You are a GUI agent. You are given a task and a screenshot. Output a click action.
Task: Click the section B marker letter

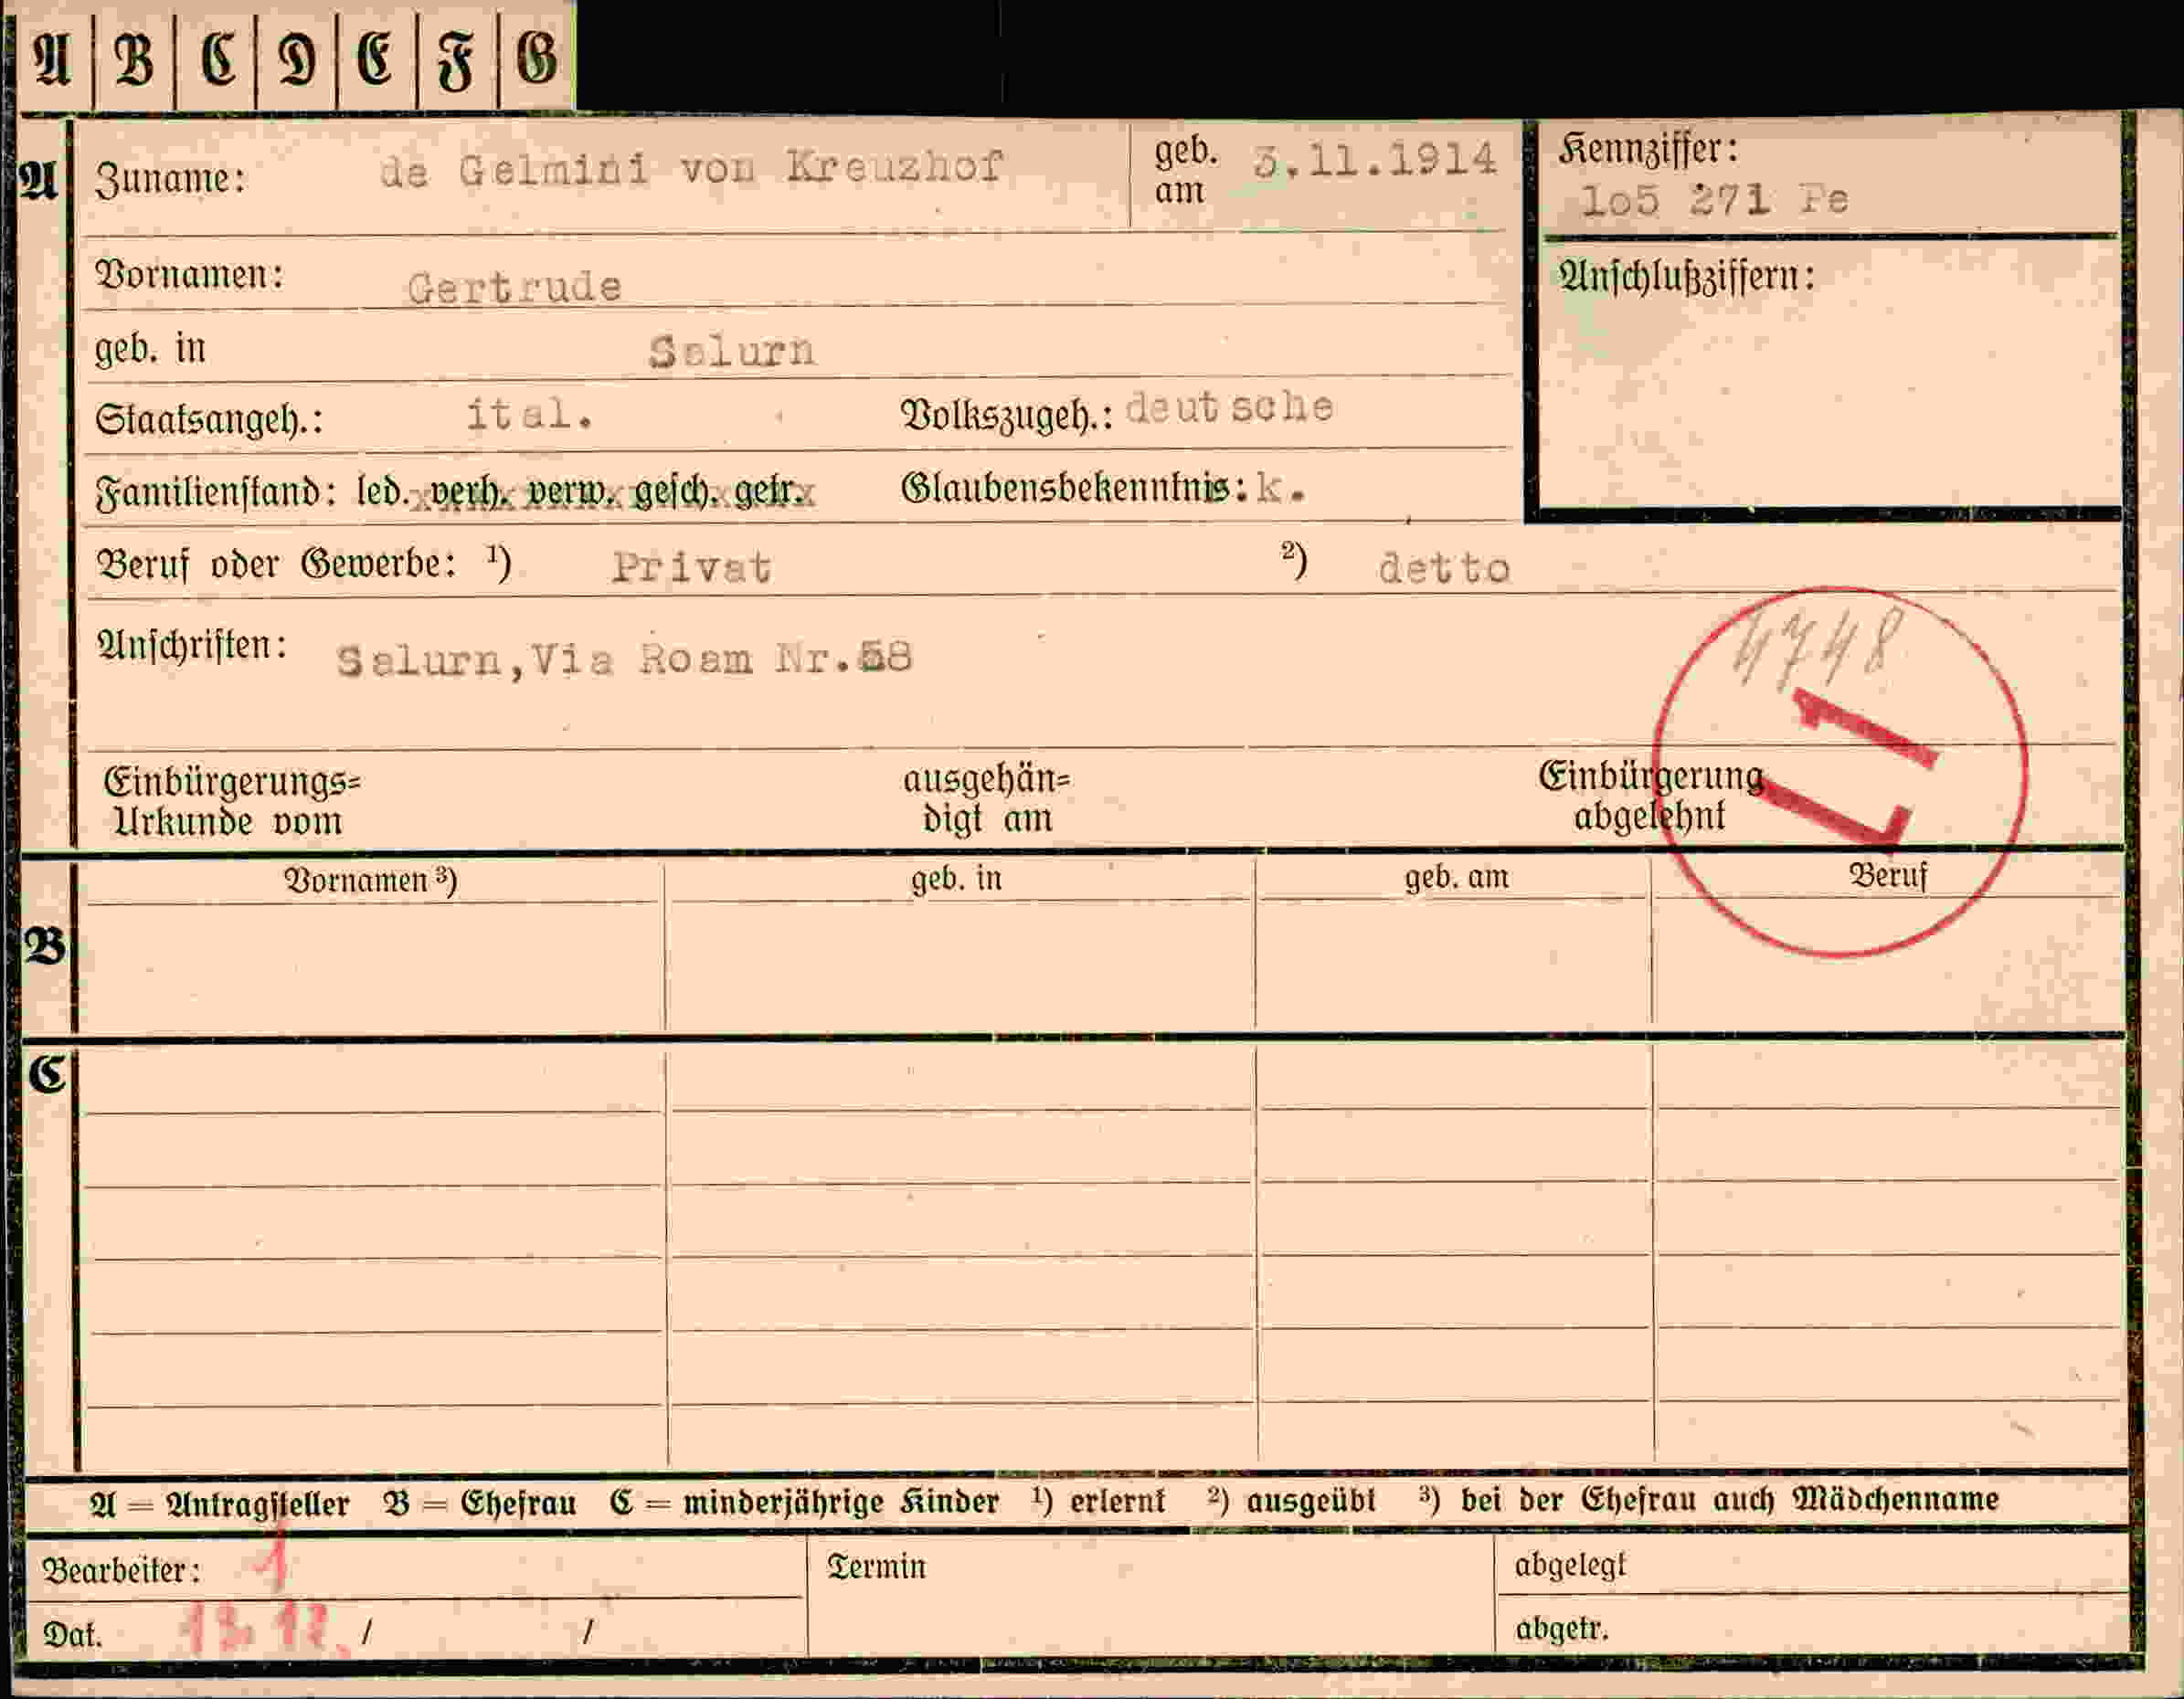point(46,945)
